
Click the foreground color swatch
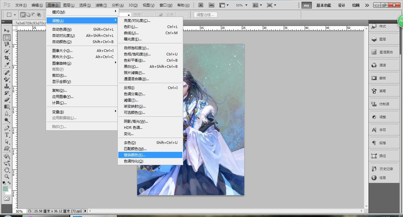point(5,189)
